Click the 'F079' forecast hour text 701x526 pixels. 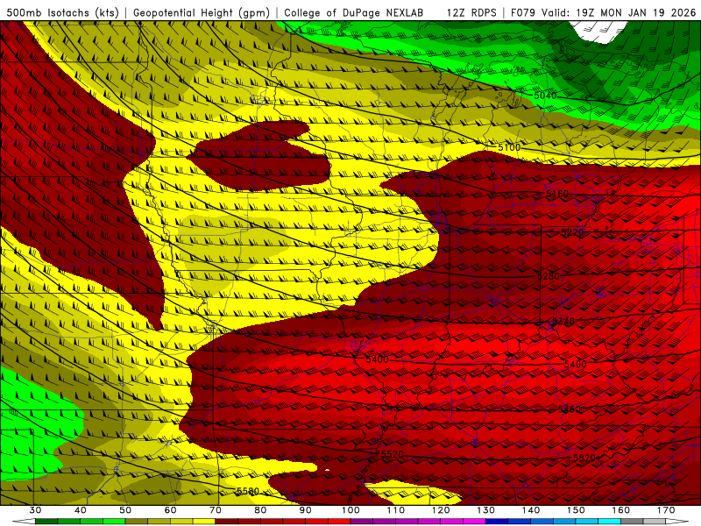click(523, 13)
